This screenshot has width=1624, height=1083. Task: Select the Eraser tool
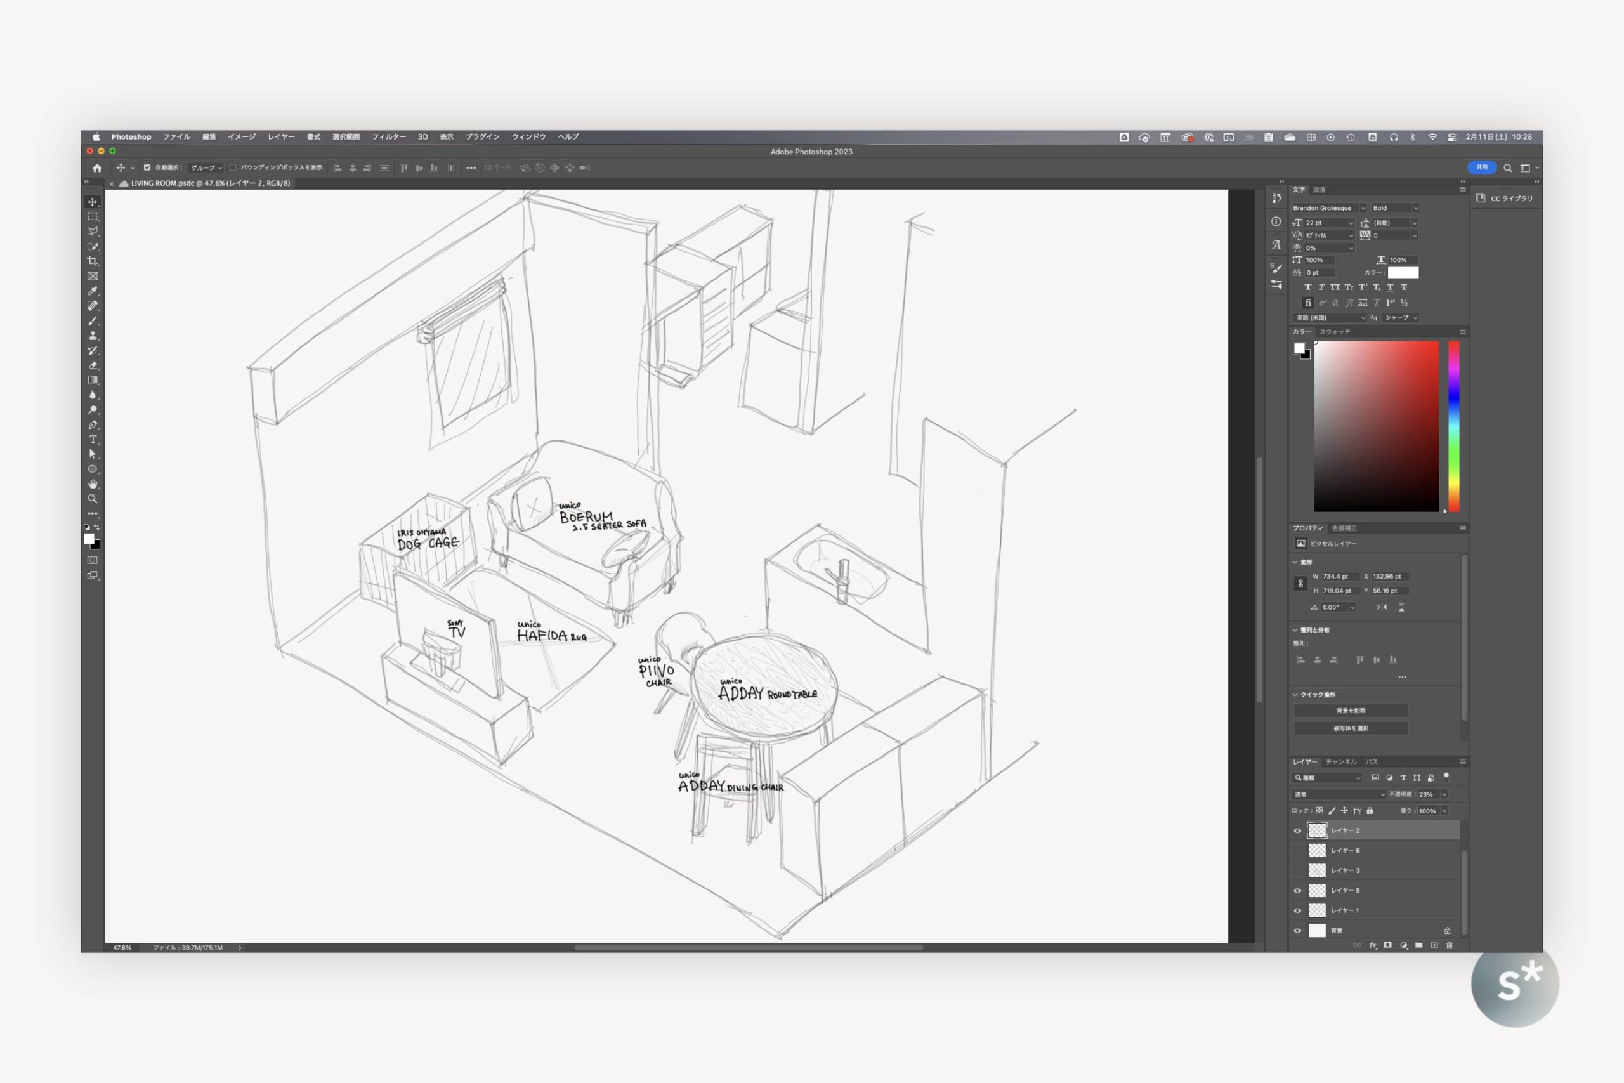[93, 365]
